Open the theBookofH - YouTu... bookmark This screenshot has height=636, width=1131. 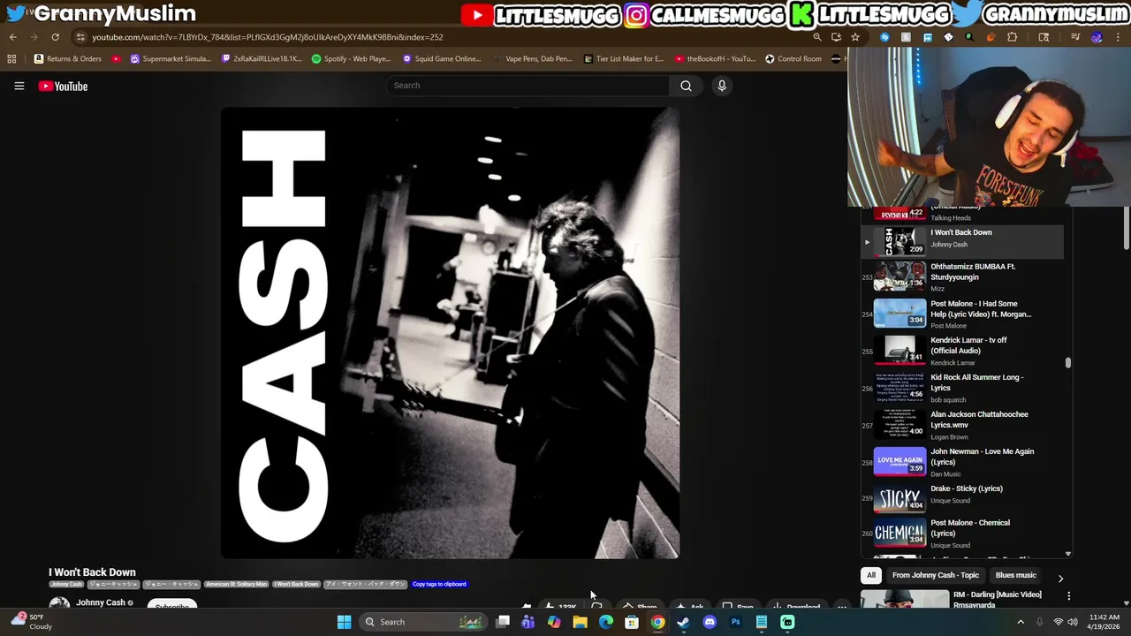[715, 58]
